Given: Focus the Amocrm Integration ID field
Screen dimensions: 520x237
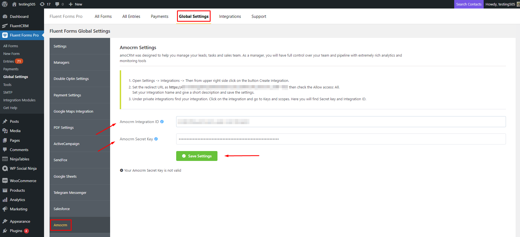Looking at the screenshot, I should click(x=341, y=122).
